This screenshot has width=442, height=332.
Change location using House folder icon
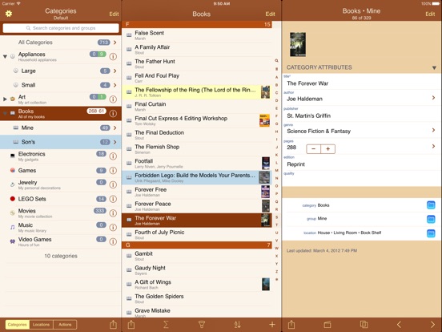[x=431, y=233]
